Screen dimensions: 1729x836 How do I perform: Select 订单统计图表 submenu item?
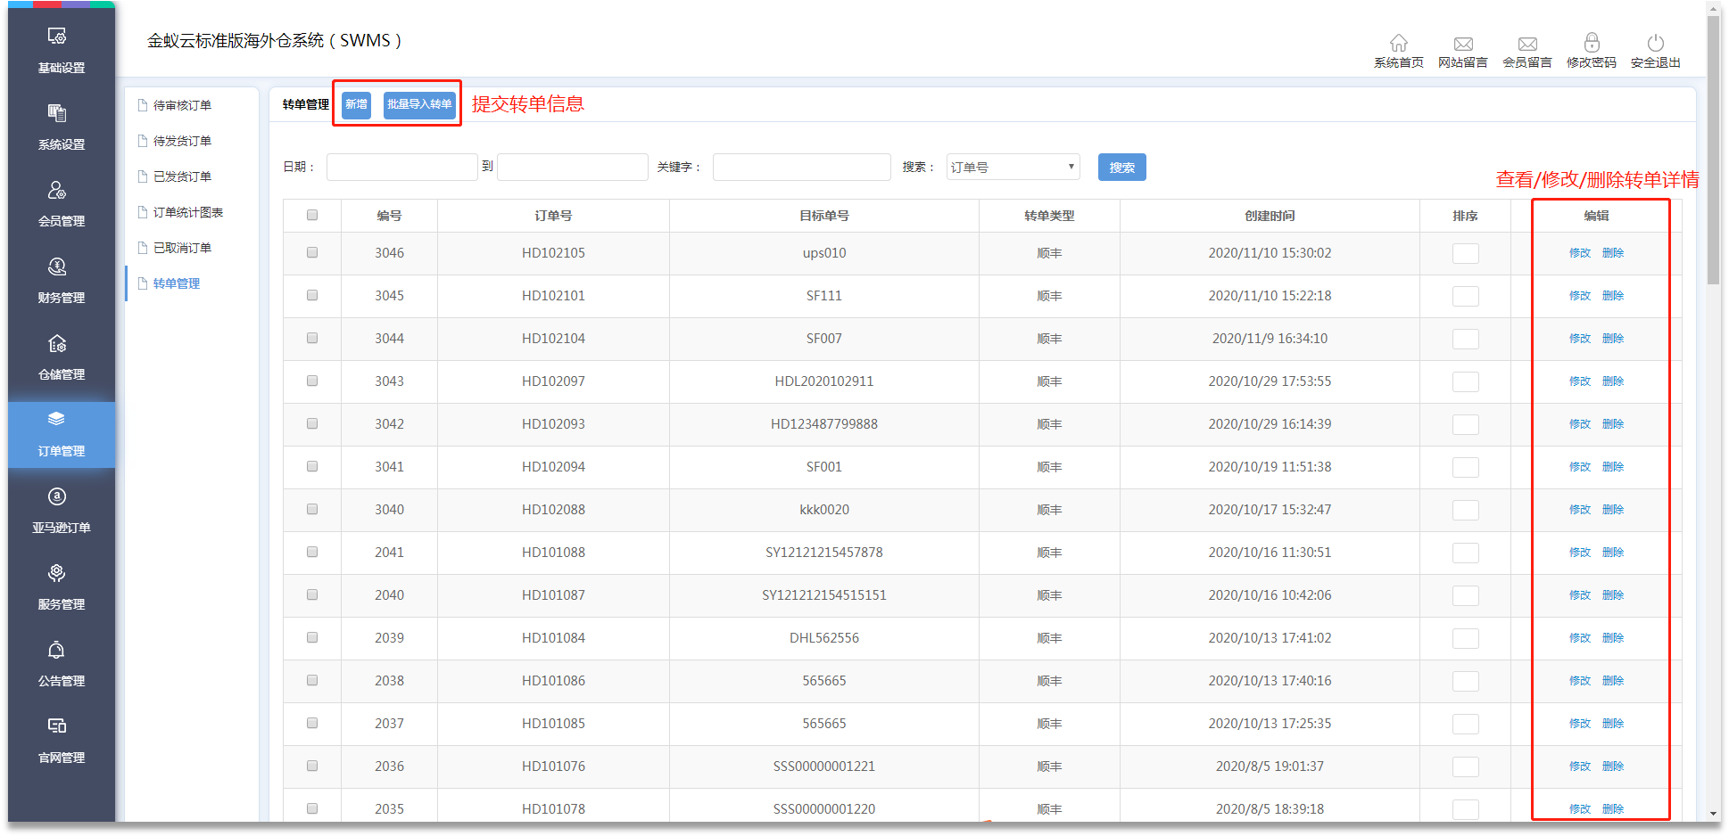pos(187,212)
